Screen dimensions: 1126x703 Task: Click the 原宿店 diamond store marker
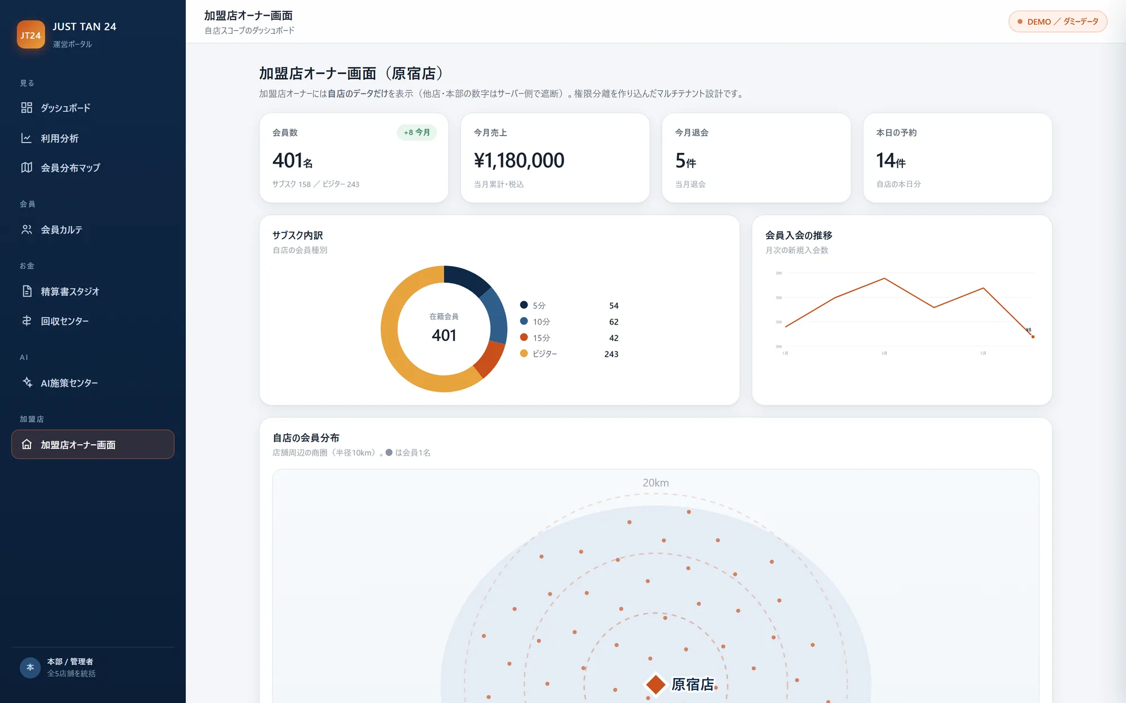pos(655,684)
